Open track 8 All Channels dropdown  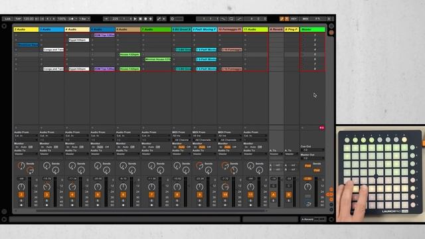click(181, 140)
